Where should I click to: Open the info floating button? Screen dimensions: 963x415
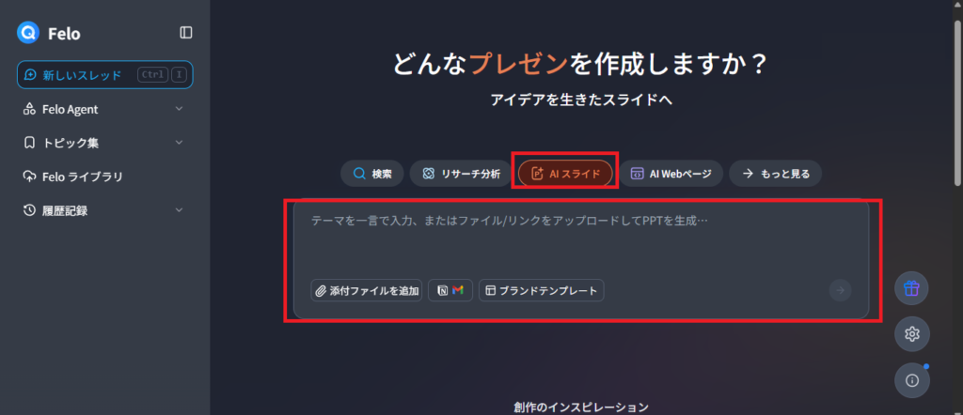(911, 380)
